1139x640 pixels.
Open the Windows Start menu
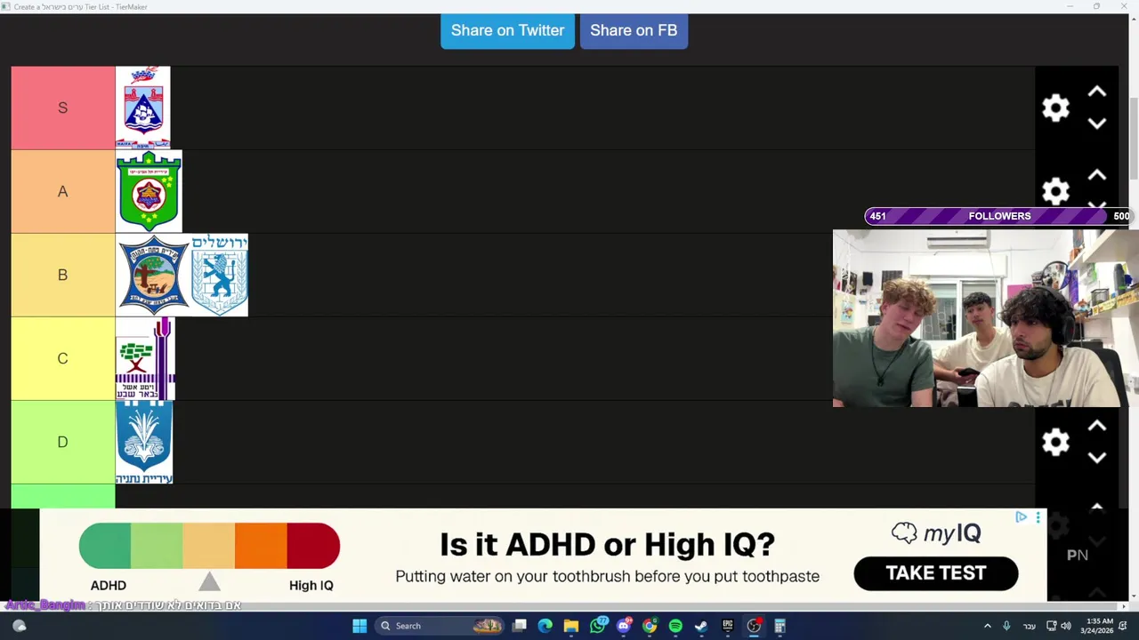(x=359, y=626)
